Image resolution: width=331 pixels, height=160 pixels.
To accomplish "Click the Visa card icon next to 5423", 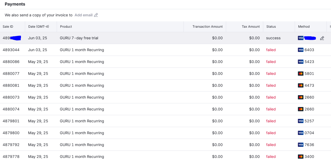I will tap(301, 62).
